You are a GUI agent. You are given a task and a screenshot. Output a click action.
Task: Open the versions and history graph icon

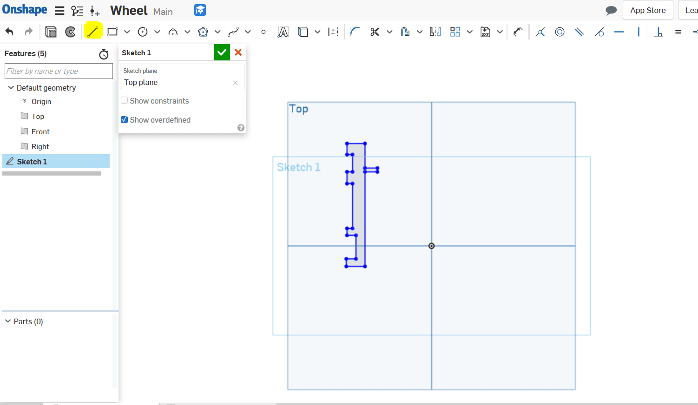click(x=77, y=11)
